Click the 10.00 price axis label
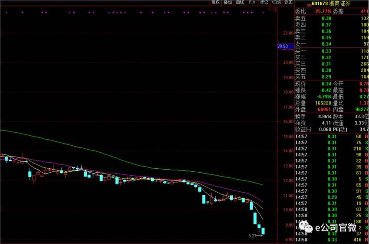The image size is (369, 244). pyautogui.click(x=288, y=210)
